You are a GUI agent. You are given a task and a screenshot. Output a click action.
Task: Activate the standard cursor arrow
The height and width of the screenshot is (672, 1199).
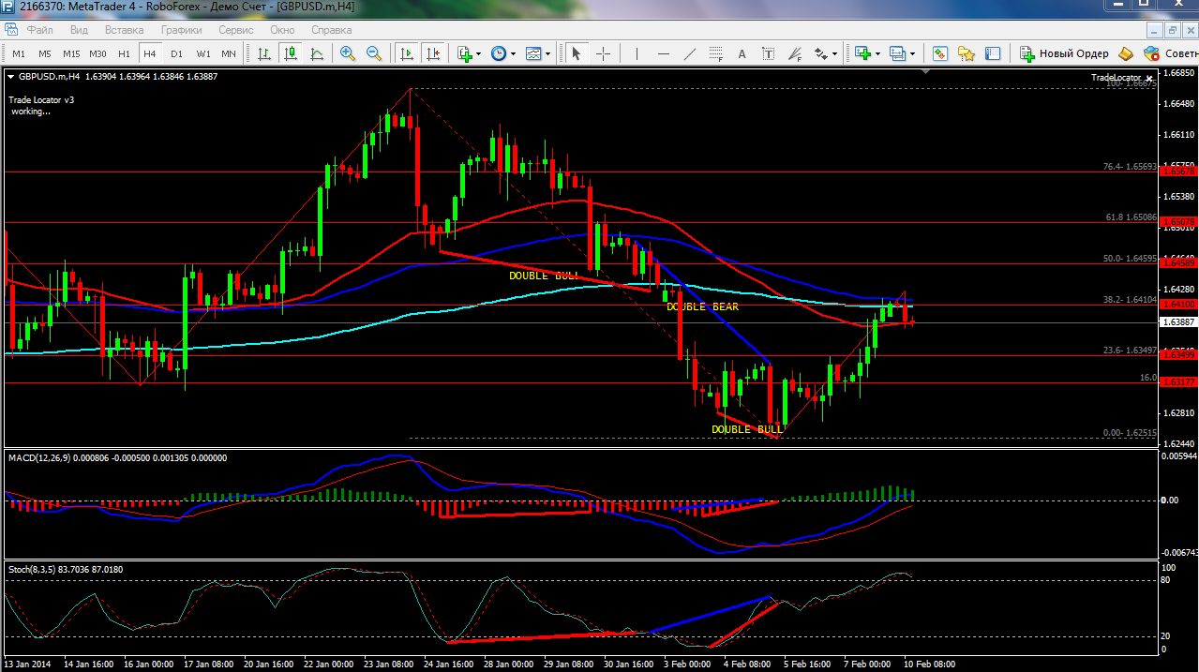pyautogui.click(x=577, y=53)
